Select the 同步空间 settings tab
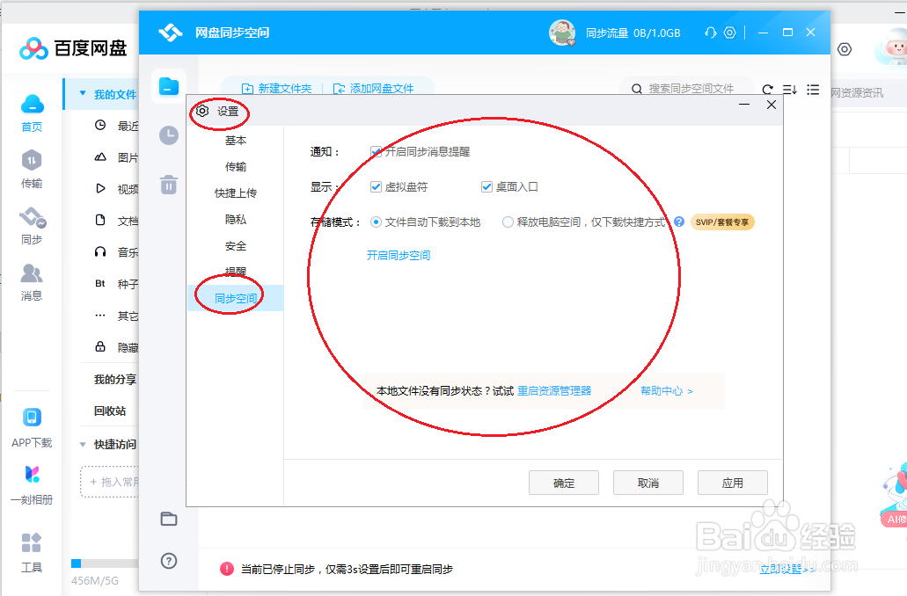 pos(236,298)
